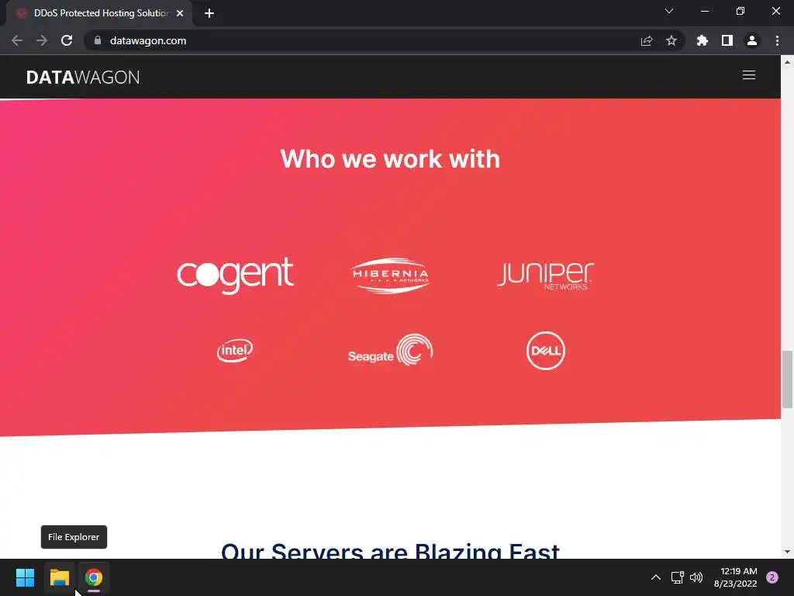Open the Windows Start menu
The image size is (794, 596).
coord(26,577)
